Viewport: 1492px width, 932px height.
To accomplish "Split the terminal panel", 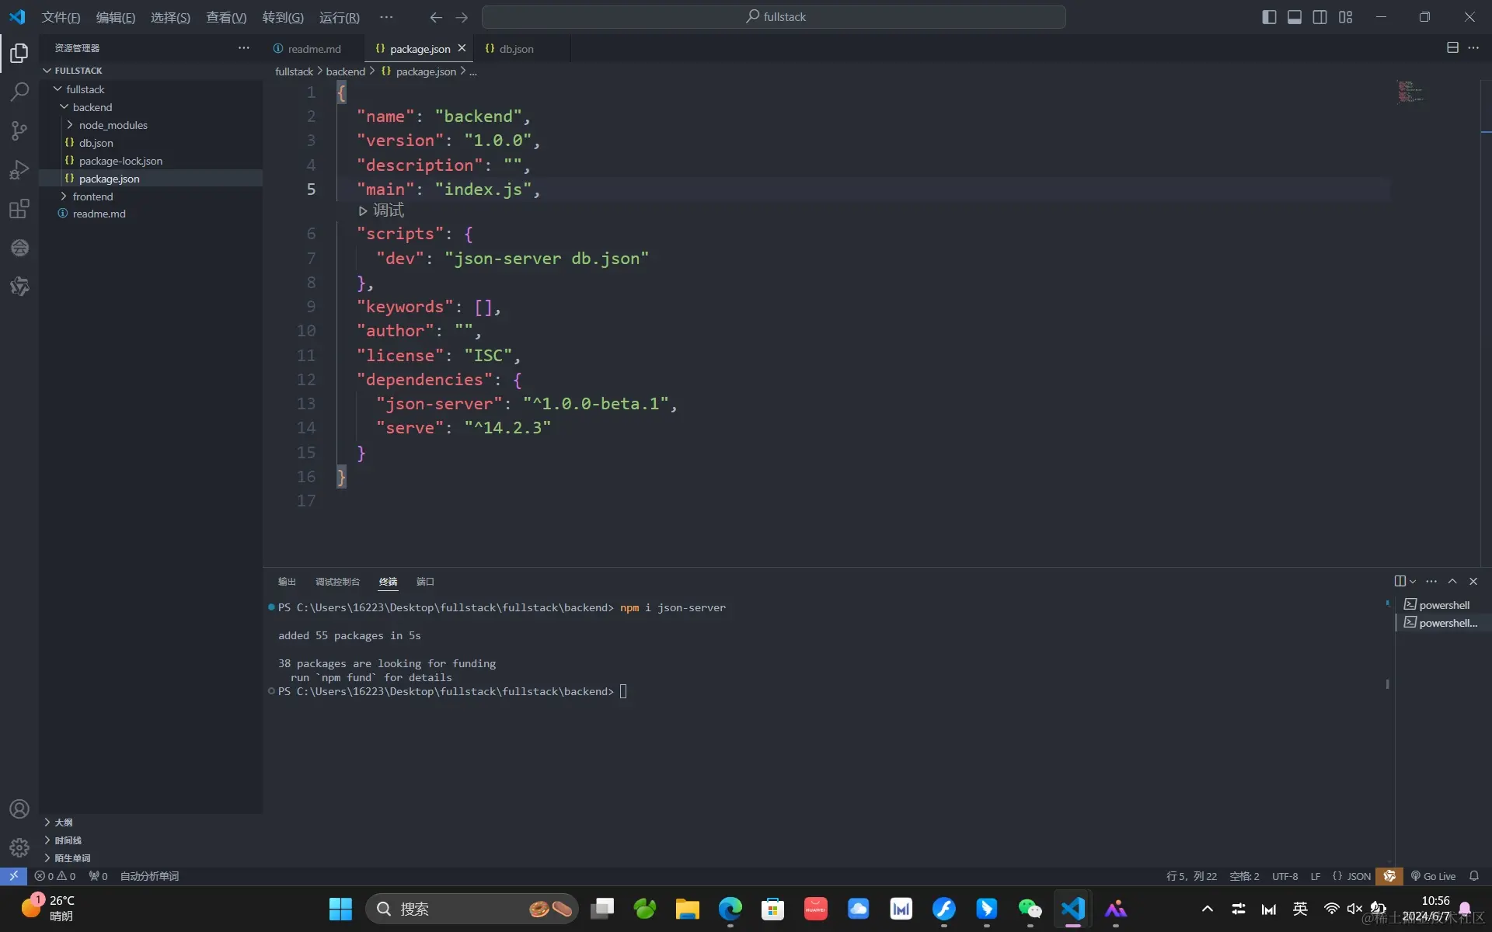I will 1400,581.
